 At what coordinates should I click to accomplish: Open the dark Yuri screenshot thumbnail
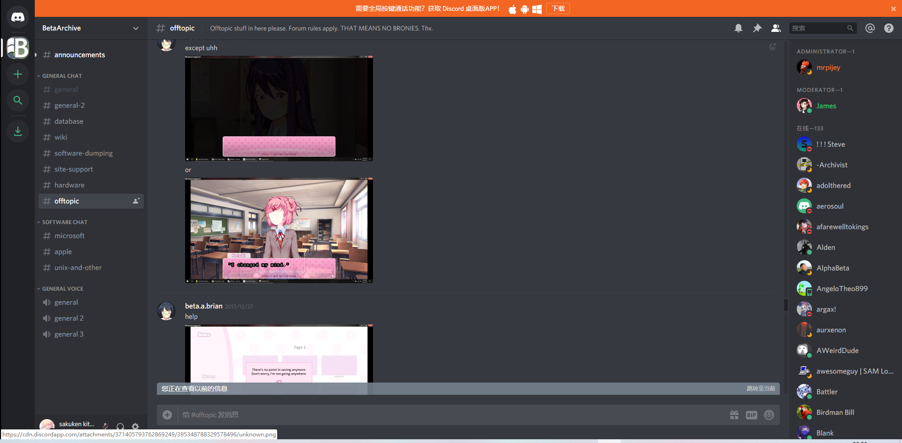(279, 108)
